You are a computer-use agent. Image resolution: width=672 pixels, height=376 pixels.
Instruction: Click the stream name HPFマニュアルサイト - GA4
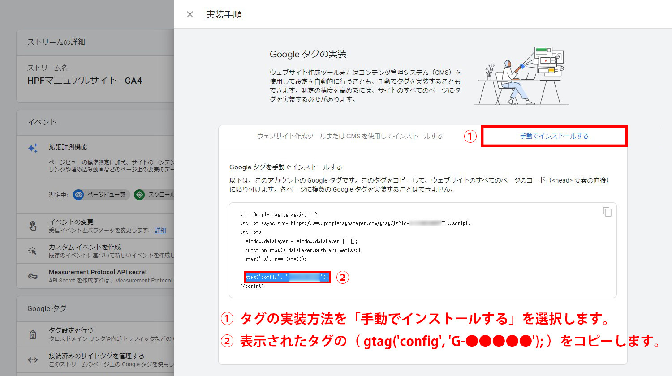point(85,81)
